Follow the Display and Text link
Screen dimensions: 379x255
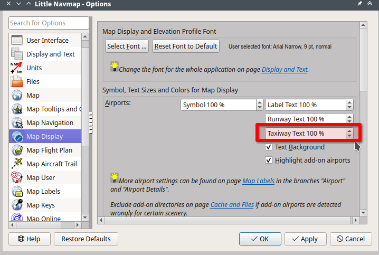tap(285, 70)
